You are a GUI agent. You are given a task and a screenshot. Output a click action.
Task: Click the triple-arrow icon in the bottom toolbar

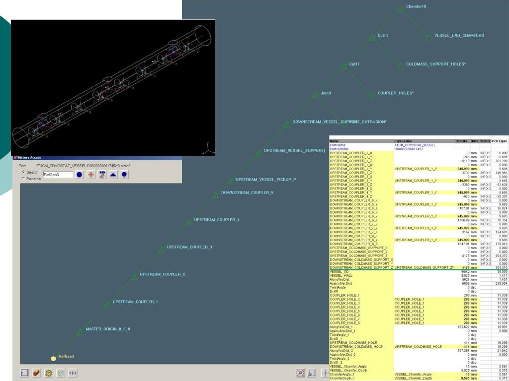pos(73,373)
